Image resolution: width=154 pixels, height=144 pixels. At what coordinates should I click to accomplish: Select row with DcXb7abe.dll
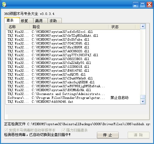coord(73,39)
